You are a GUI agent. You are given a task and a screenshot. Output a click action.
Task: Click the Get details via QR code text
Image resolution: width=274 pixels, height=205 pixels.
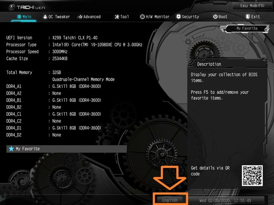(x=210, y=171)
